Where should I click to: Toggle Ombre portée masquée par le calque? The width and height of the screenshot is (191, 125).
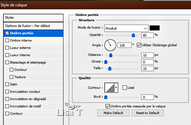[x=108, y=106]
